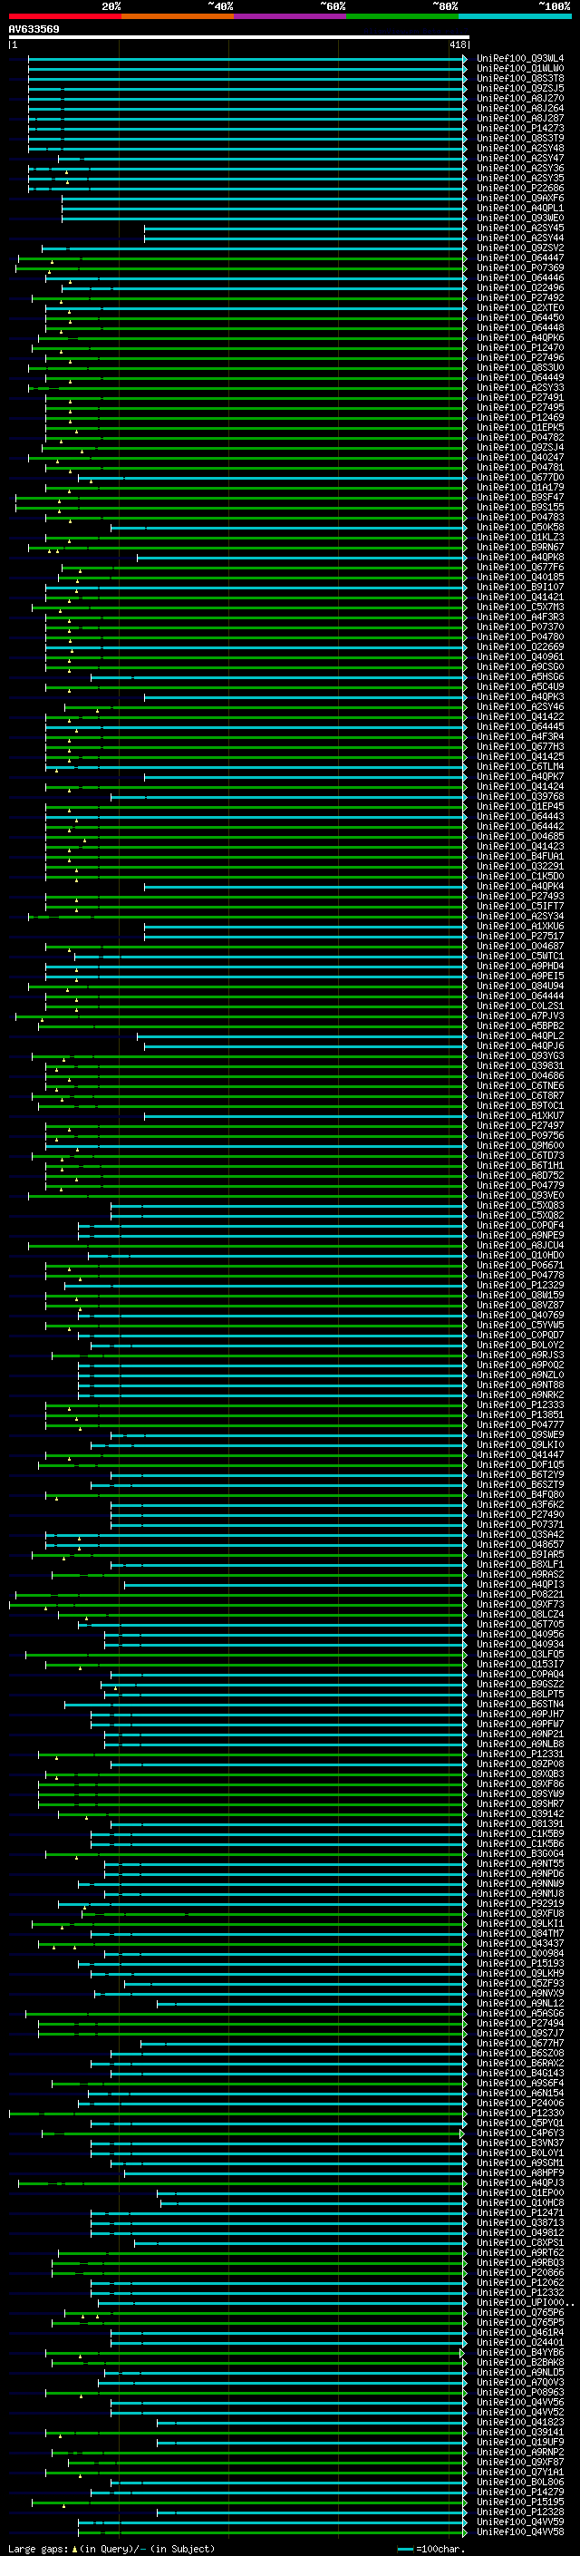Select the label UniRef100_A9RJS3
580x2556 pixels.
pyautogui.click(x=520, y=1356)
